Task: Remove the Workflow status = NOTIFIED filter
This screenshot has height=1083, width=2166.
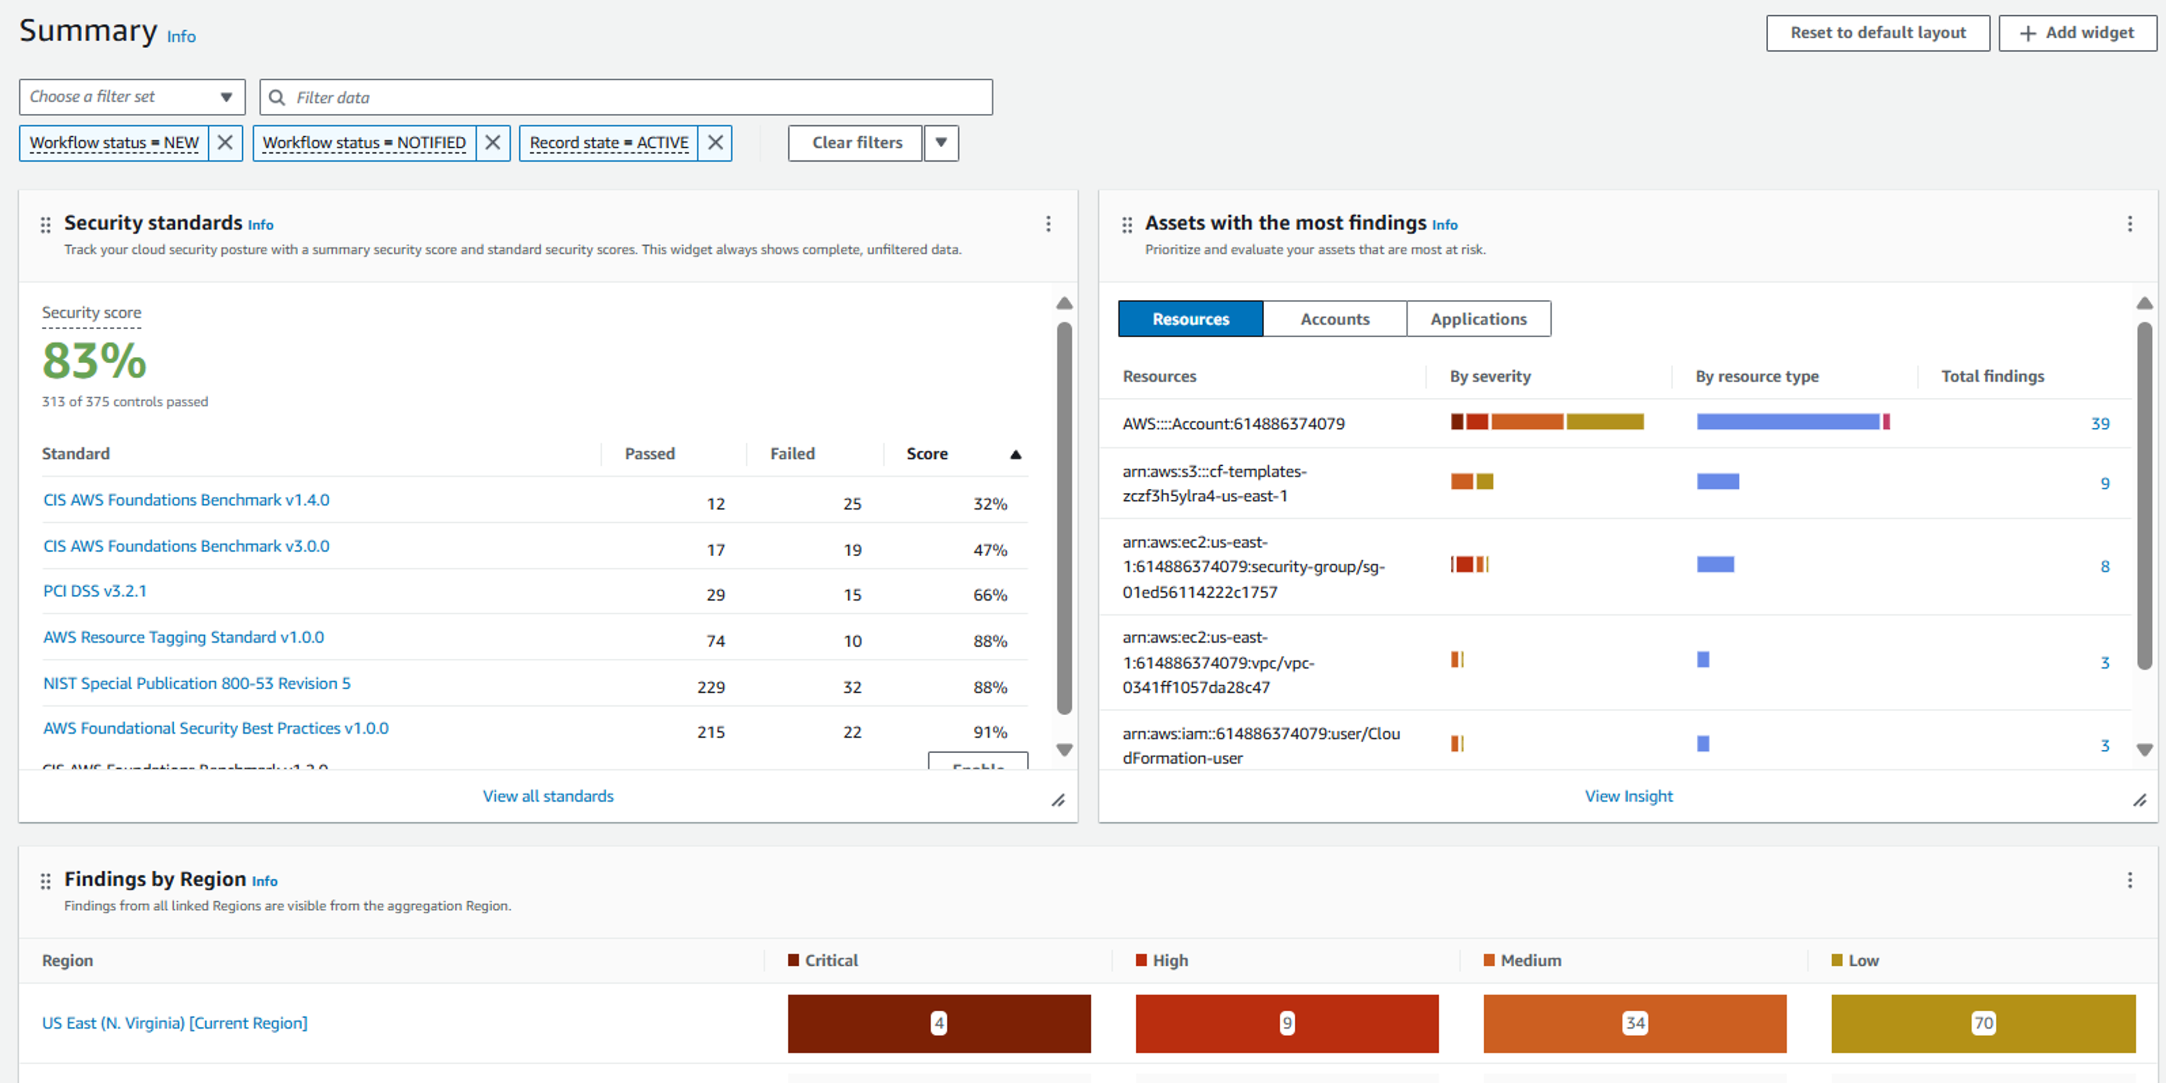Action: (x=493, y=143)
